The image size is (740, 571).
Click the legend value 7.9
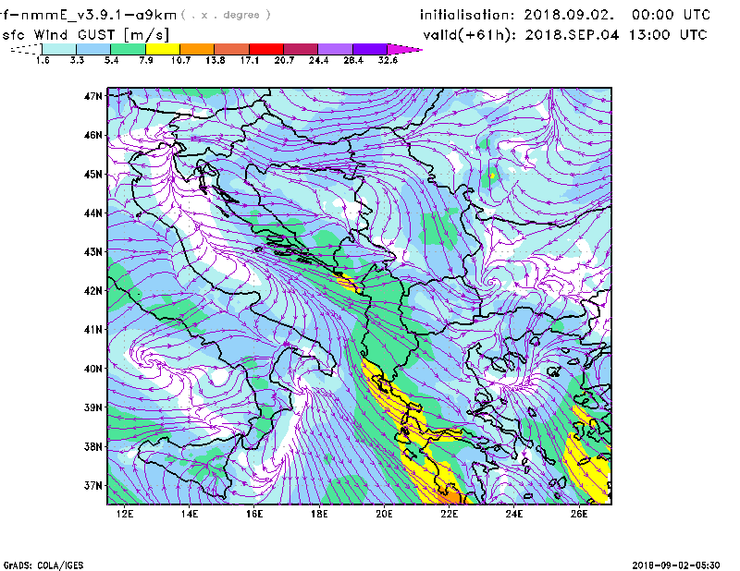coord(146,60)
